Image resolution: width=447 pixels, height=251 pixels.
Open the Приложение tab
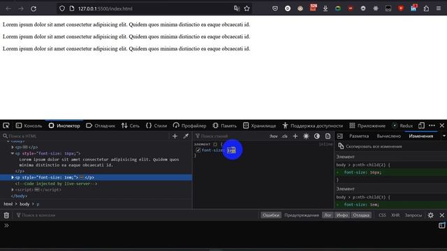pos(367,125)
